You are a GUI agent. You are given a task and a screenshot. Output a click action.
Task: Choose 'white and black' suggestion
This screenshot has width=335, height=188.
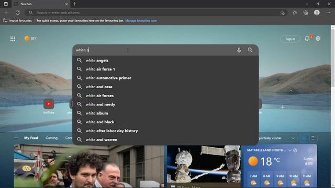click(x=165, y=122)
